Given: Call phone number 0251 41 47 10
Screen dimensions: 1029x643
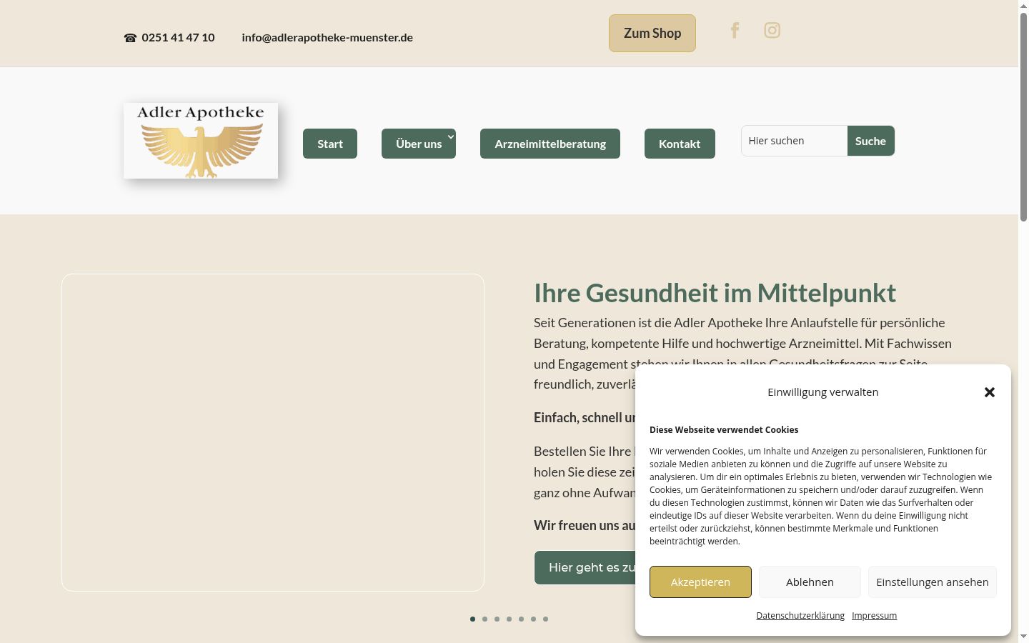Looking at the screenshot, I should pyautogui.click(x=178, y=37).
